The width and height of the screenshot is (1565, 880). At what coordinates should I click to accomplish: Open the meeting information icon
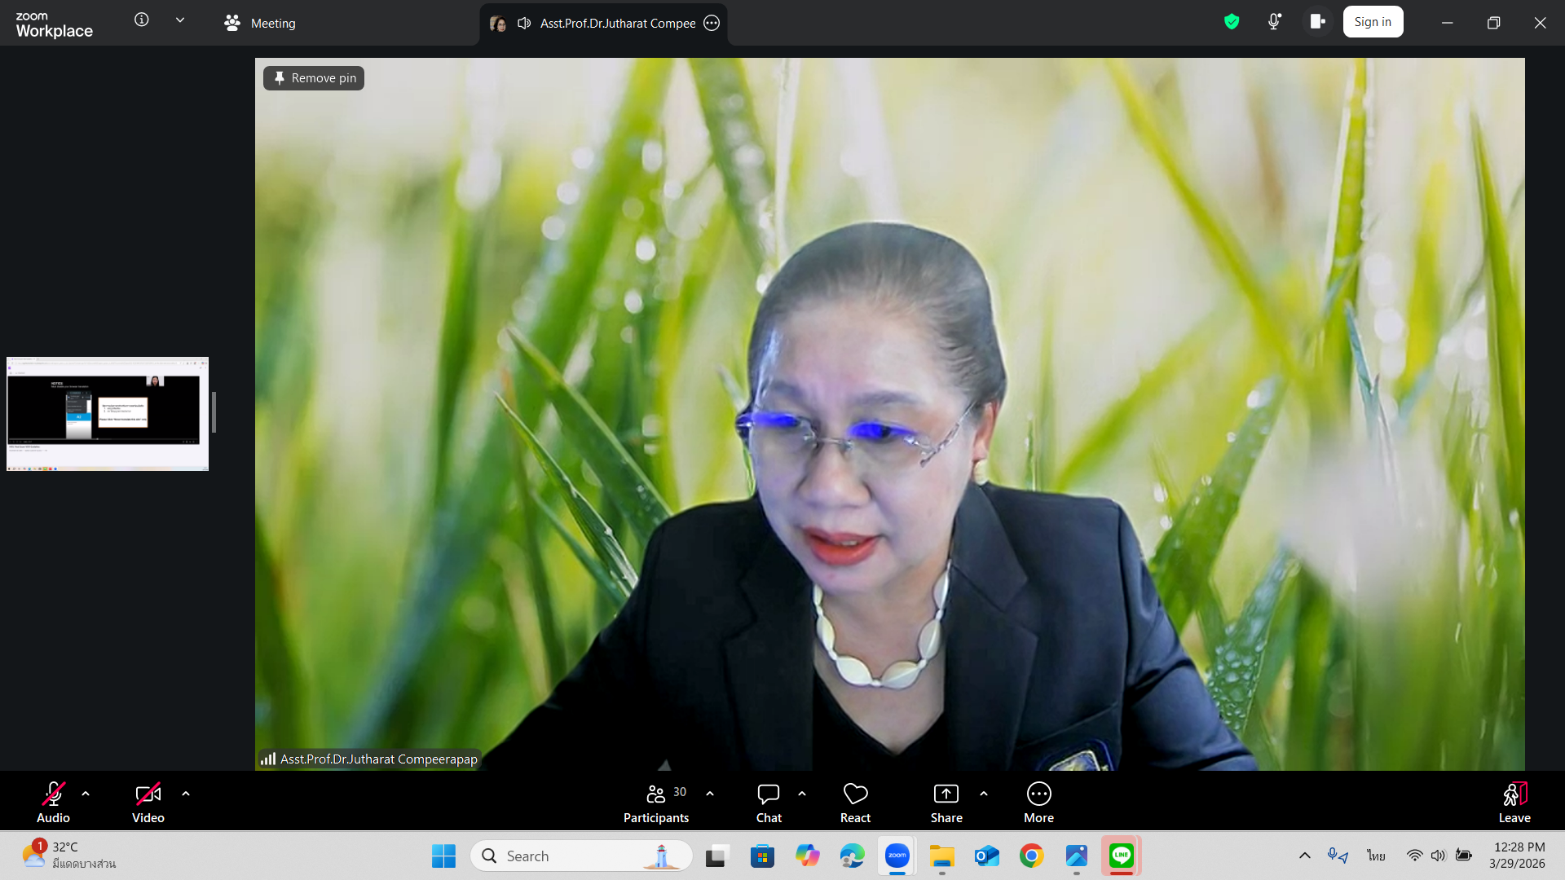pos(142,20)
